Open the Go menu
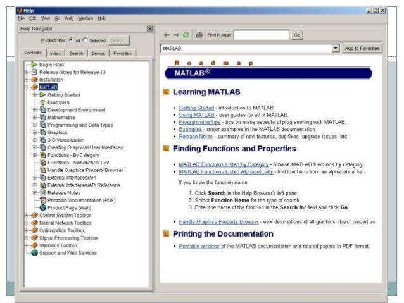The height and width of the screenshot is (303, 404). click(x=57, y=18)
